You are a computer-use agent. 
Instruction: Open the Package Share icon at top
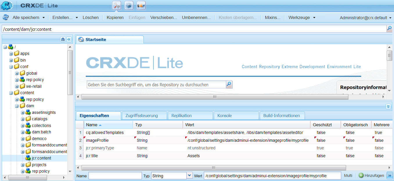pyautogui.click(x=141, y=5)
